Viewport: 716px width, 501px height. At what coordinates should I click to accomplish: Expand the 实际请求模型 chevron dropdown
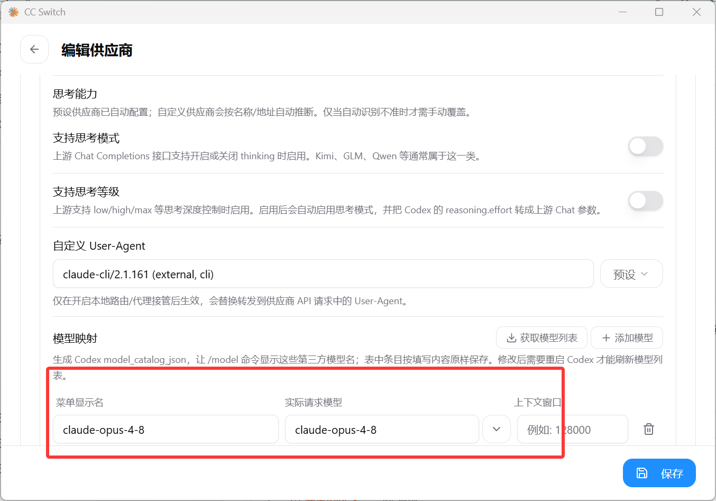497,429
